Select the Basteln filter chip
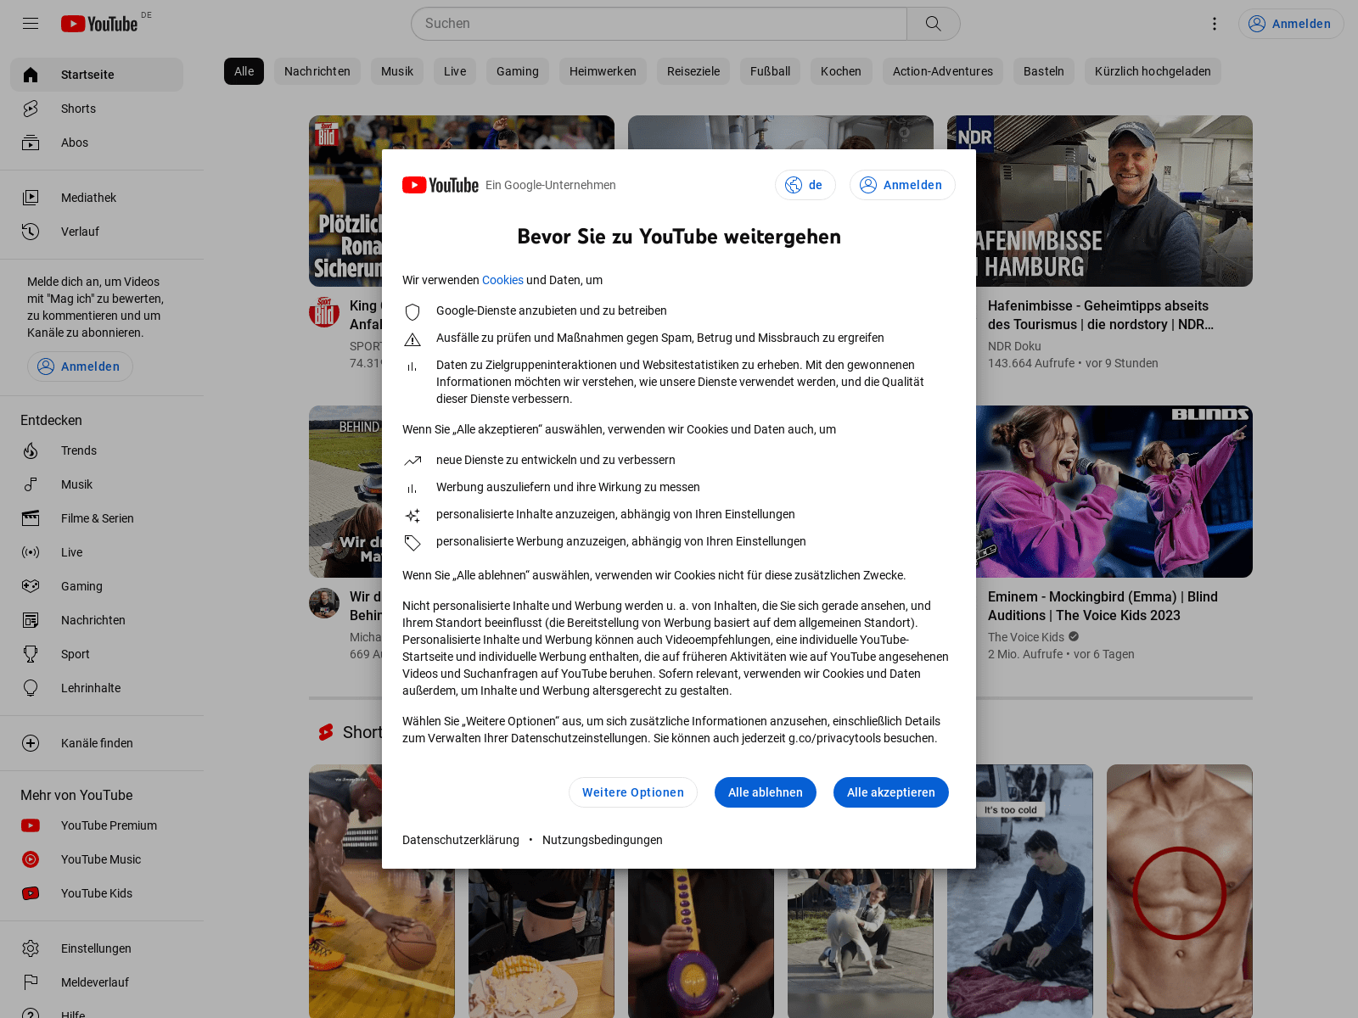This screenshot has width=1358, height=1018. (x=1044, y=71)
